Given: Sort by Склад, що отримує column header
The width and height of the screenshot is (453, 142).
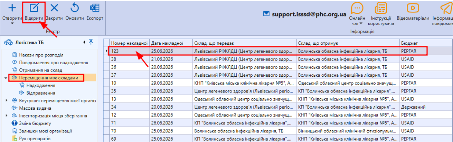Looking at the screenshot, I should pos(348,43).
